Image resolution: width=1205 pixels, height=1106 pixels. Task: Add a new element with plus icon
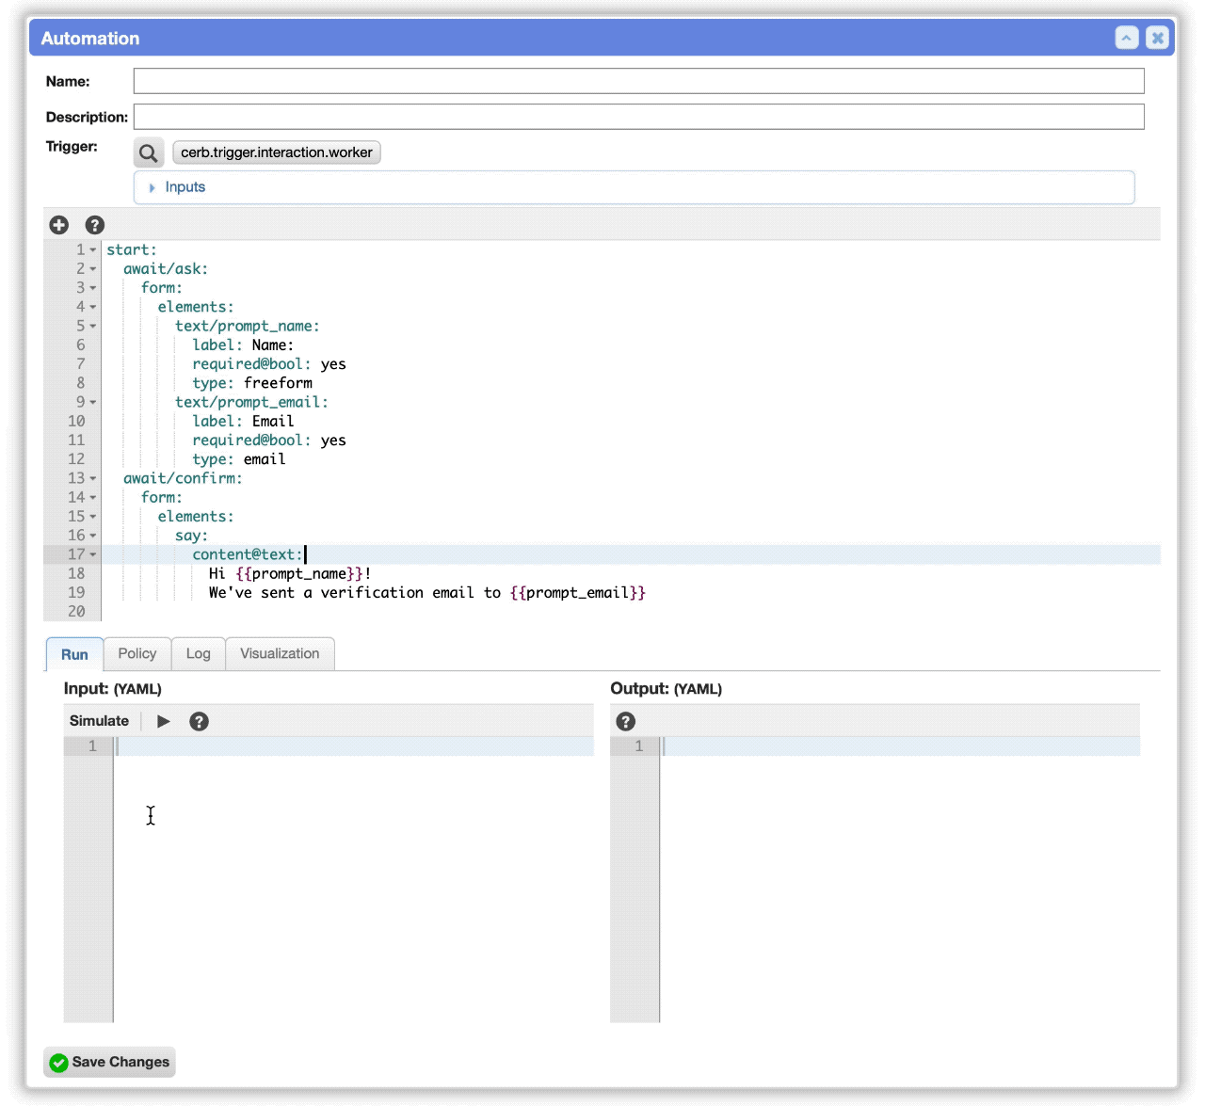pyautogui.click(x=59, y=225)
